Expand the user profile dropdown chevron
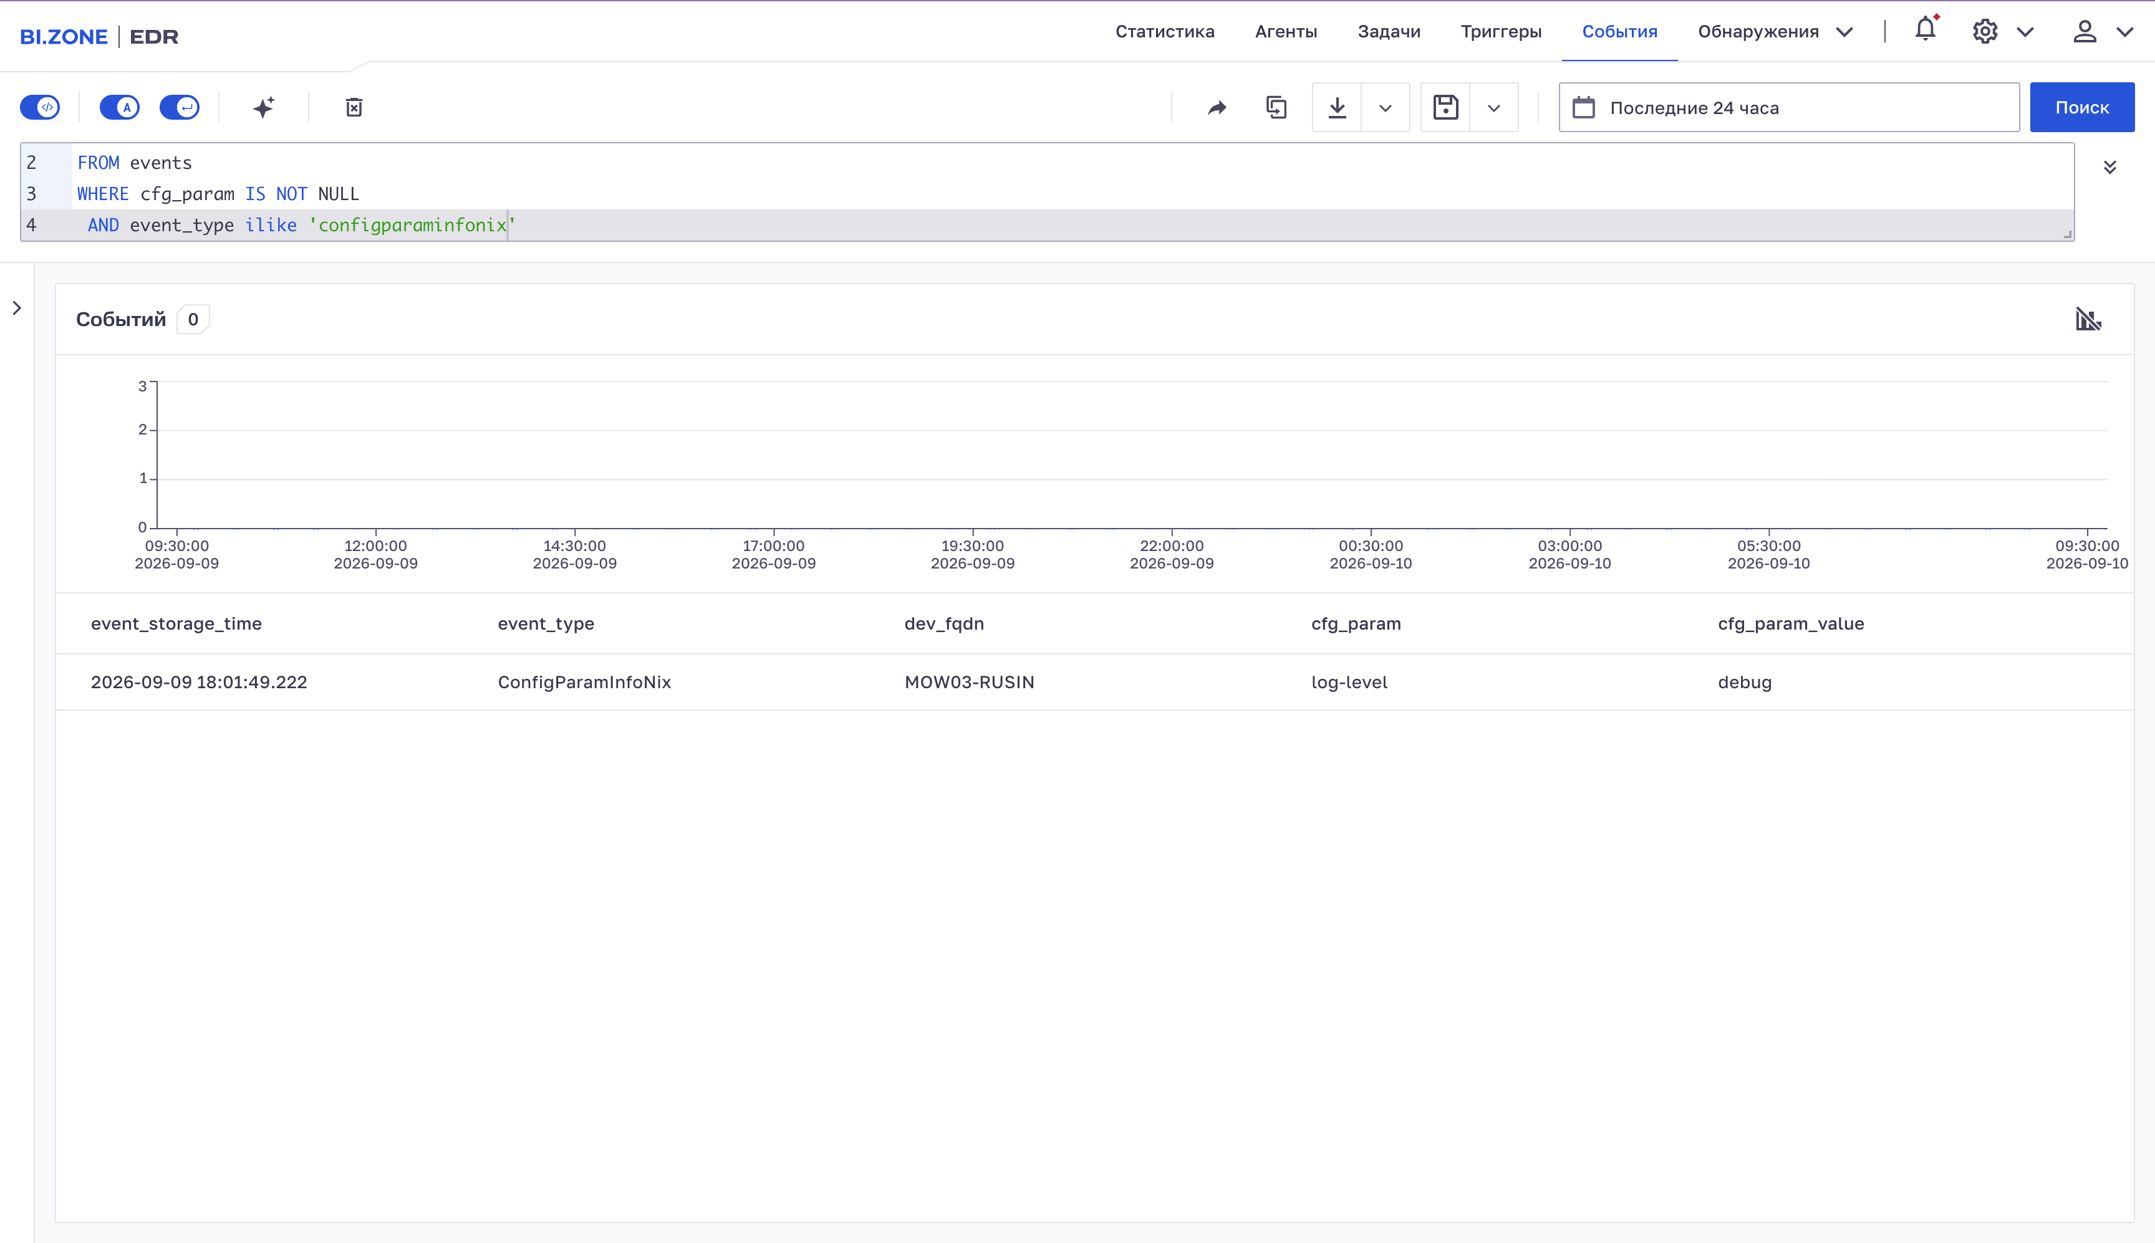2155x1243 pixels. tap(2125, 32)
